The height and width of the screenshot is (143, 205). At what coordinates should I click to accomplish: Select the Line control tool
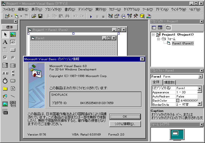13,96
